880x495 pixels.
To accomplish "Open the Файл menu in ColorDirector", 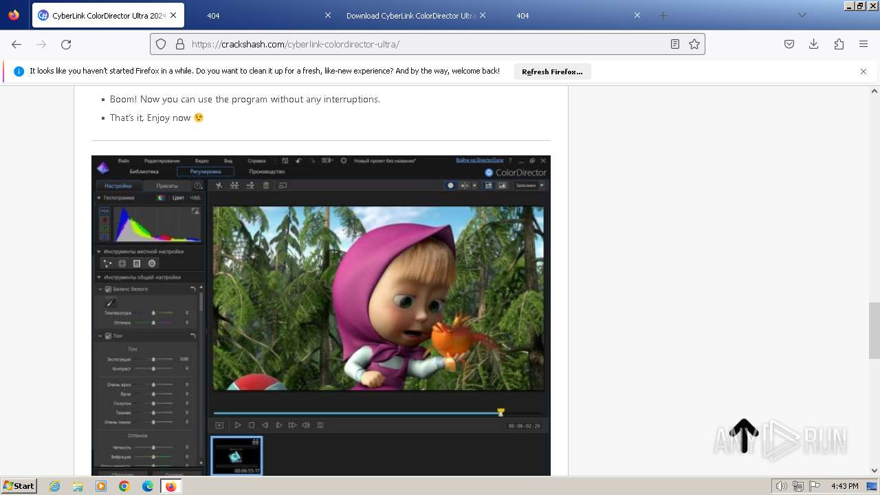I will click(x=123, y=161).
